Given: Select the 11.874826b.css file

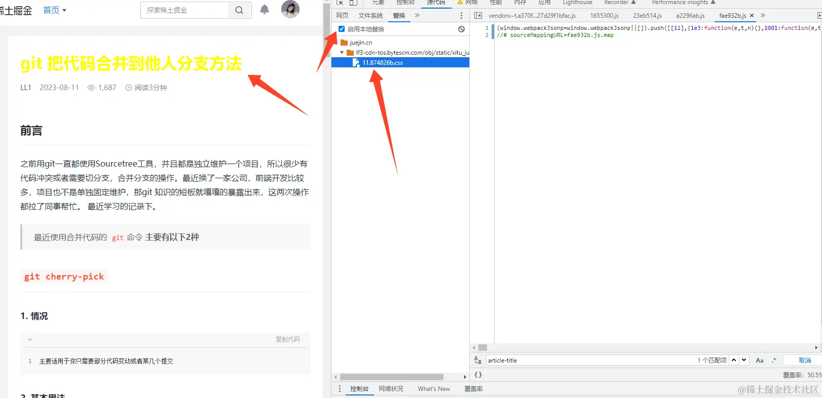Looking at the screenshot, I should click(383, 63).
